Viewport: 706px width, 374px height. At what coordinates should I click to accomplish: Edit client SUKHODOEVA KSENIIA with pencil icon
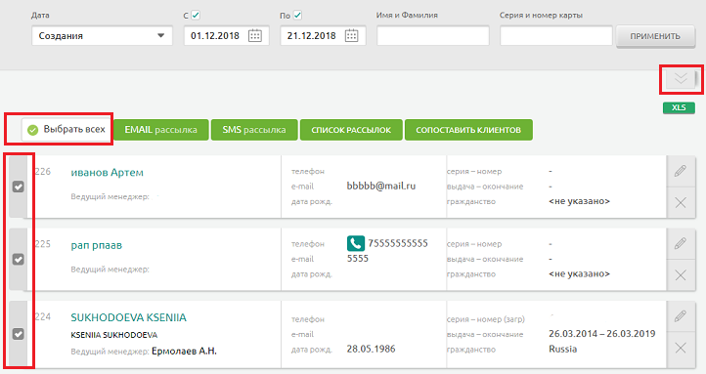[x=681, y=316]
